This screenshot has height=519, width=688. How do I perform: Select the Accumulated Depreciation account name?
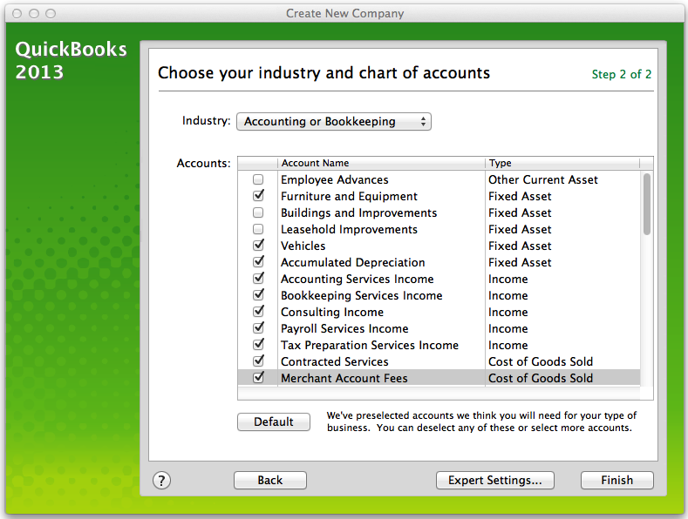[x=353, y=263]
